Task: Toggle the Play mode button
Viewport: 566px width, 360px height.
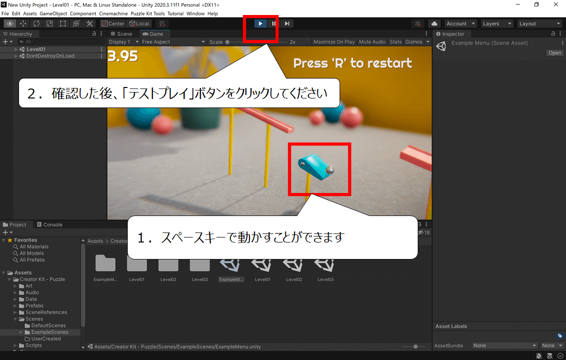Action: coord(260,24)
